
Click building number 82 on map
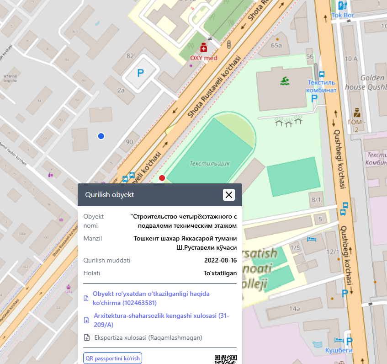pos(130,56)
